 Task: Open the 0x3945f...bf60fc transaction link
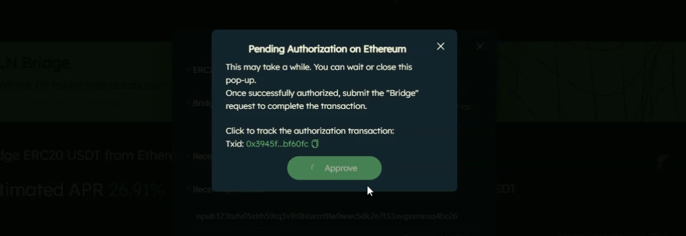coord(277,144)
